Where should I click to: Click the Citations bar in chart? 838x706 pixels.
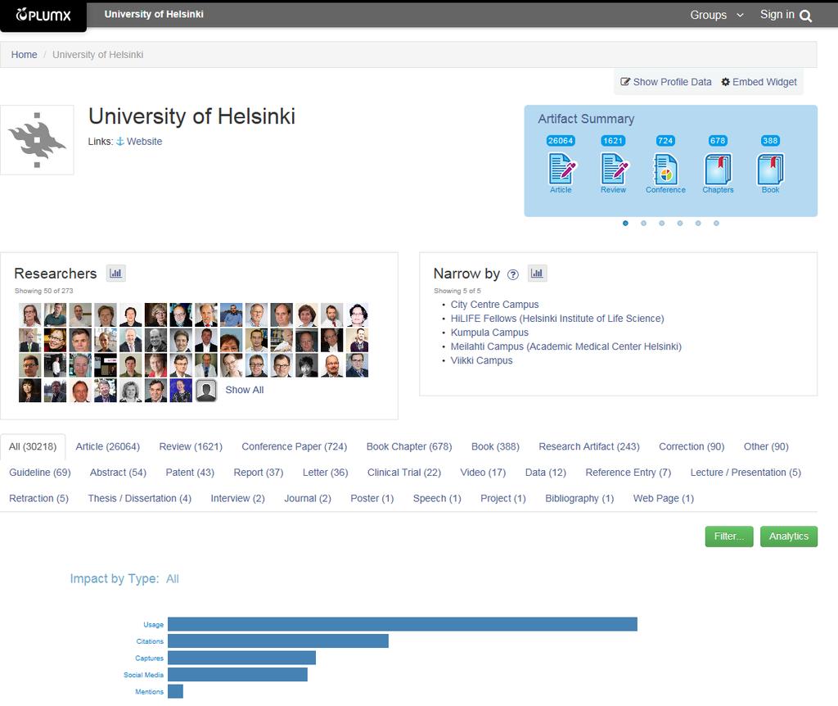point(278,641)
